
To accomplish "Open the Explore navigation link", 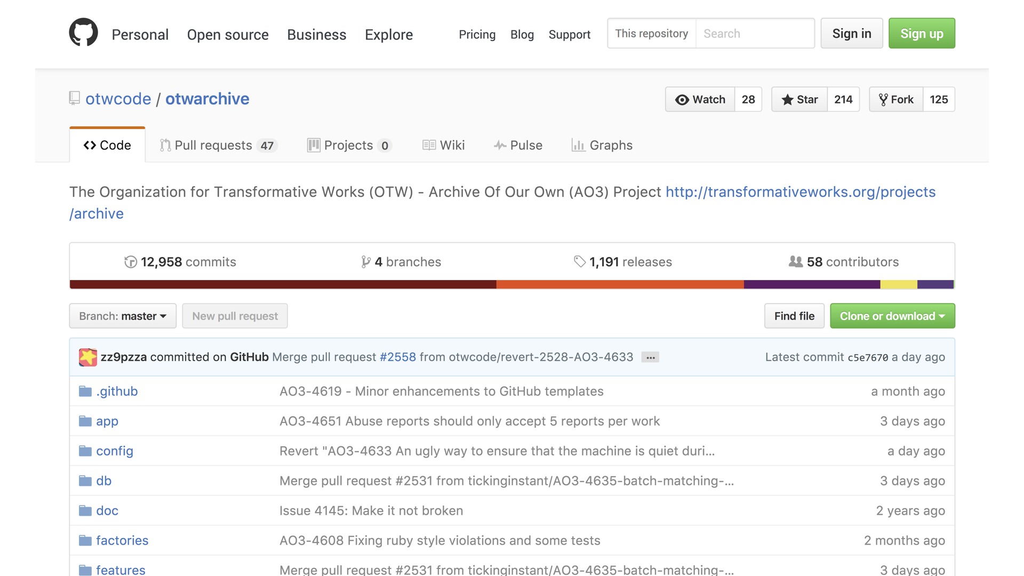I will click(389, 35).
